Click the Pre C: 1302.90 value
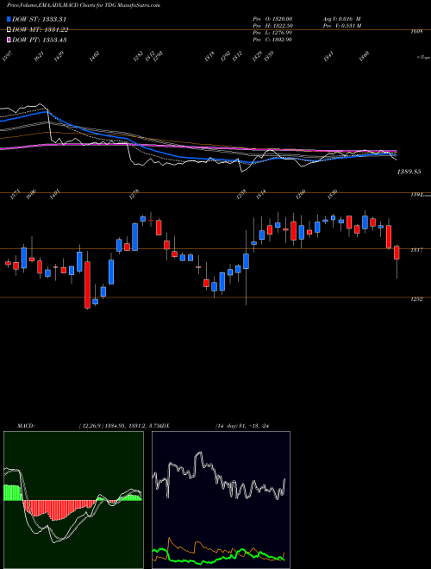 click(x=272, y=40)
